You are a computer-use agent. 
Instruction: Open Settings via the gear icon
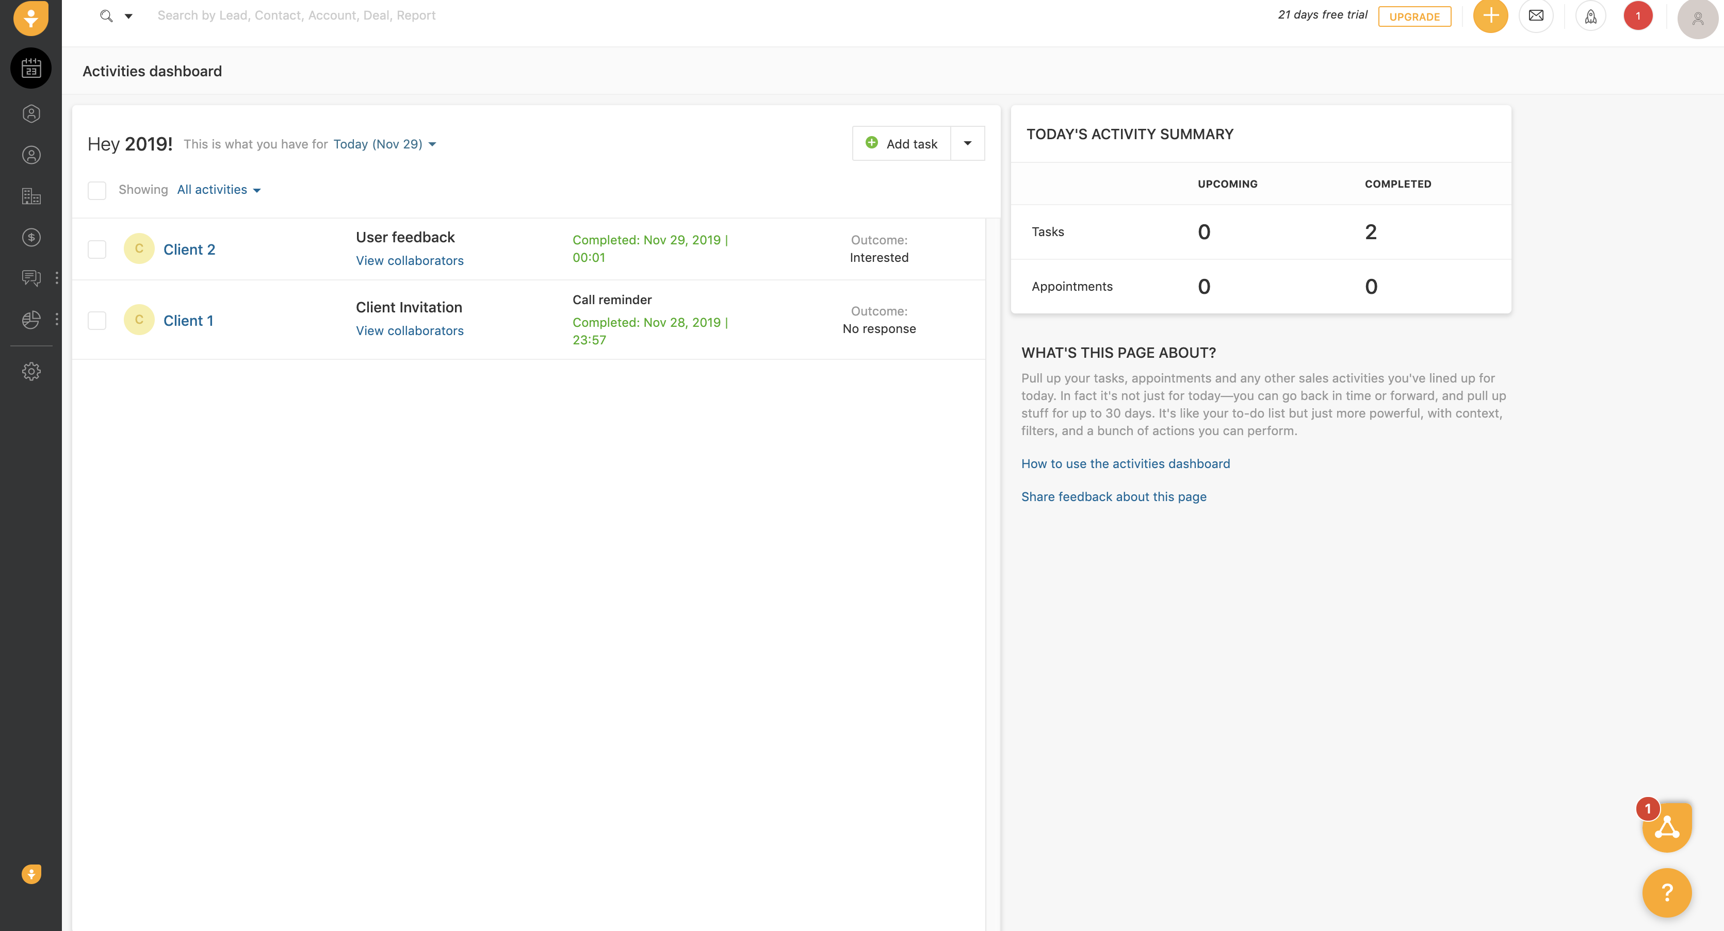pos(31,371)
